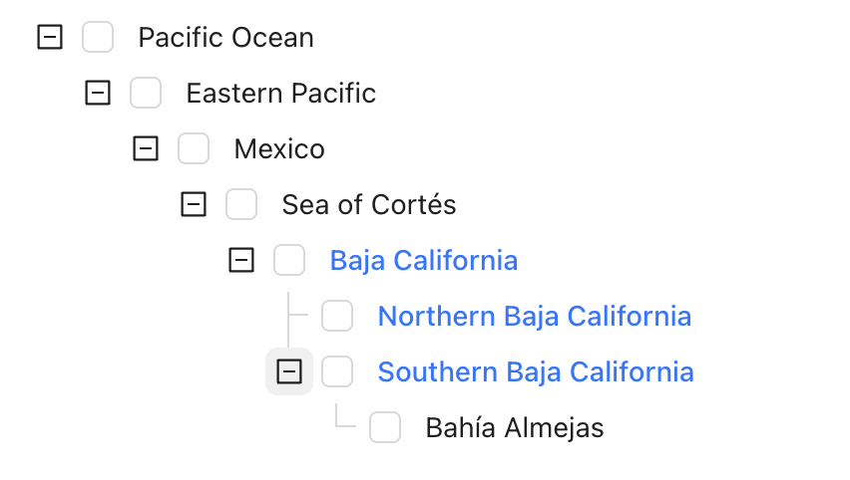Collapse the Sea of Cortés node
Image resolution: width=850 pixels, height=480 pixels.
194,205
